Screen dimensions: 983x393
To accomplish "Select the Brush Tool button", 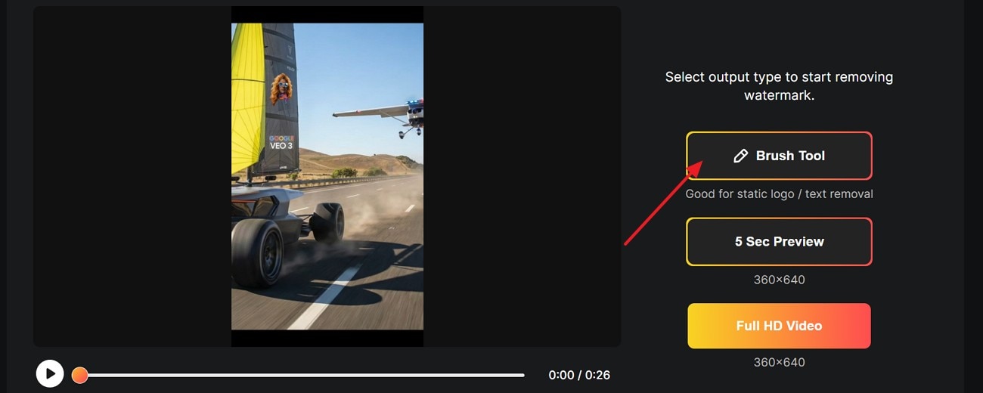I will point(779,156).
